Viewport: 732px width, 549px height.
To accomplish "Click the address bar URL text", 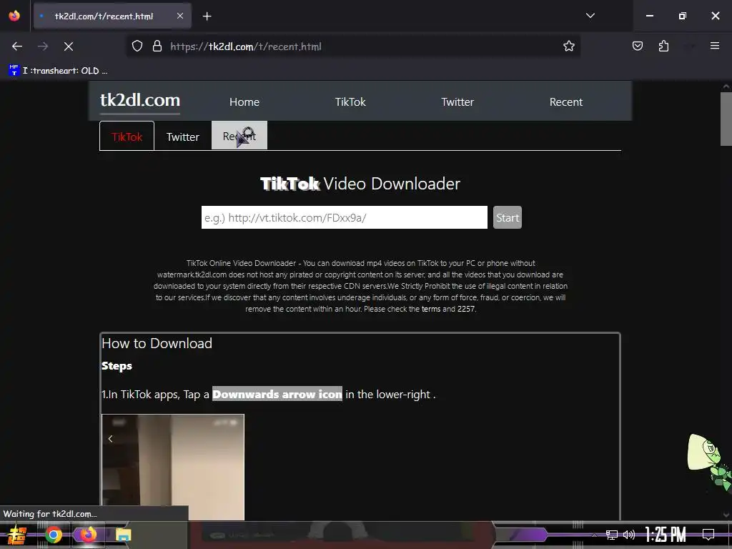I will 246,46.
